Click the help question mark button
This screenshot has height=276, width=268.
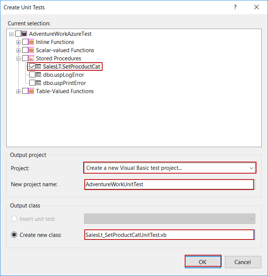click(x=235, y=7)
